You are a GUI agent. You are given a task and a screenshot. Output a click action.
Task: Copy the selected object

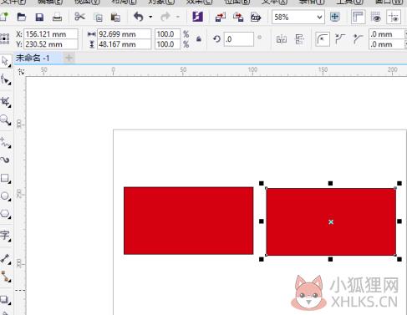99,18
